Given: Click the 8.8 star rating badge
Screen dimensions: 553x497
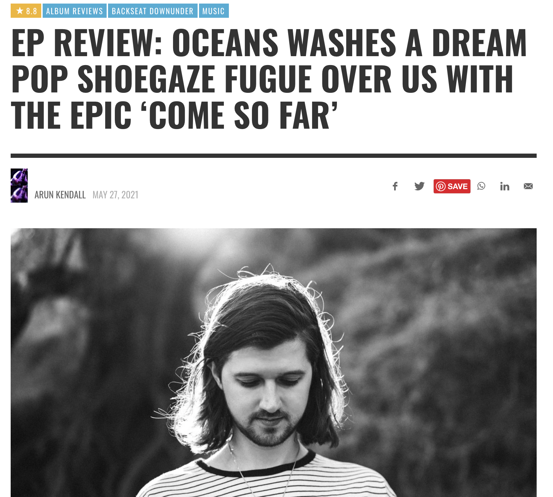Looking at the screenshot, I should click(26, 11).
